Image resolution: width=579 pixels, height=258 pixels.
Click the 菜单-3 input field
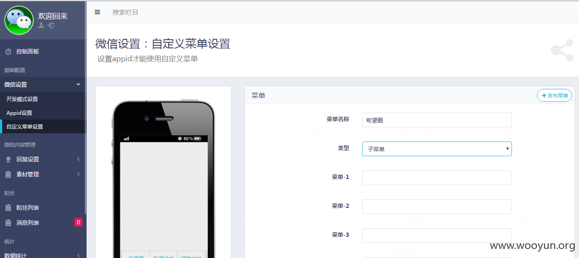(x=437, y=236)
